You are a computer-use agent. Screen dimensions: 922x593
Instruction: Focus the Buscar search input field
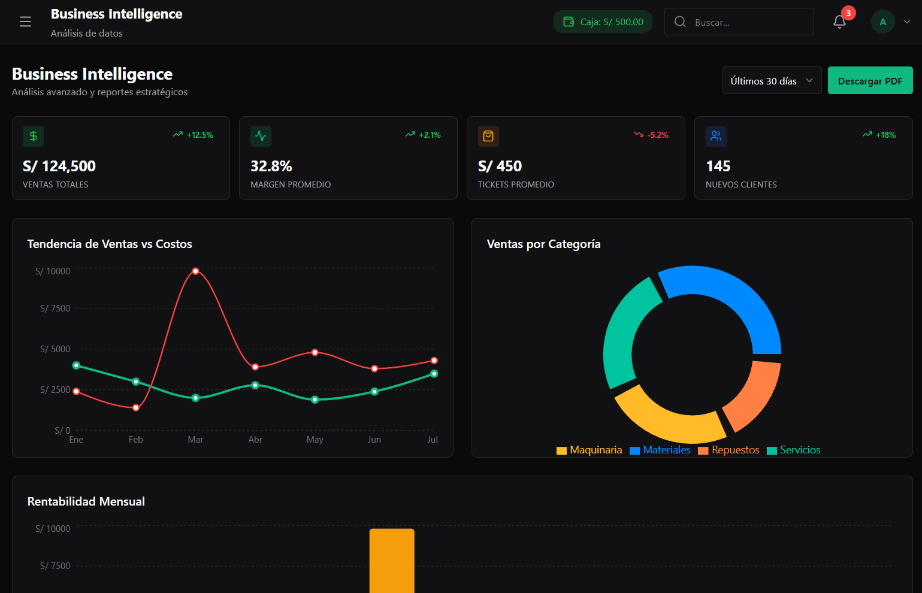[x=749, y=22]
